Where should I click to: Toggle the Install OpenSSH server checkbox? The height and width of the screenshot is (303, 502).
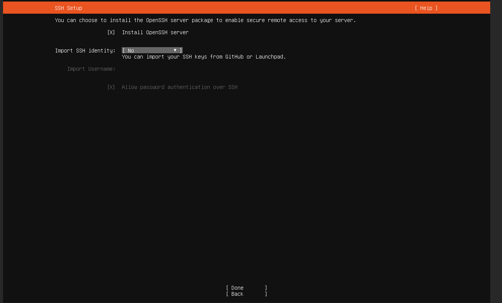pyautogui.click(x=111, y=32)
